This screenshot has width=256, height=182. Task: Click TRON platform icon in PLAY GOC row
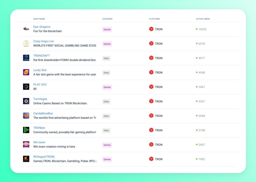tap(151, 87)
